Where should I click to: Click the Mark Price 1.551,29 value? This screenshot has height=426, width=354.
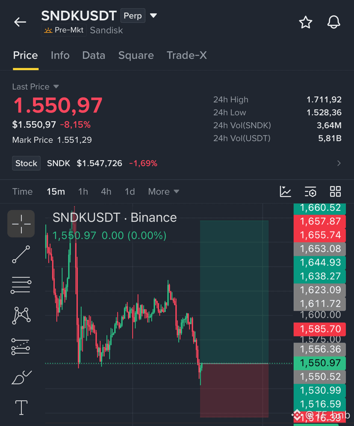(x=74, y=140)
